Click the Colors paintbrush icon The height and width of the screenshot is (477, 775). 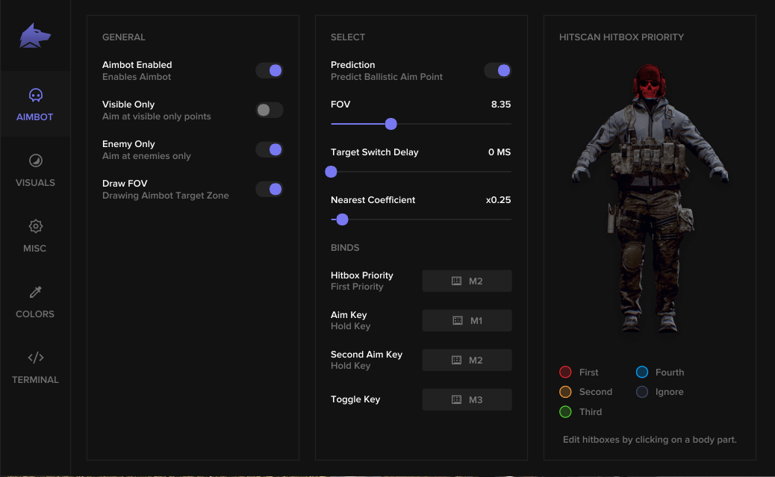[35, 293]
